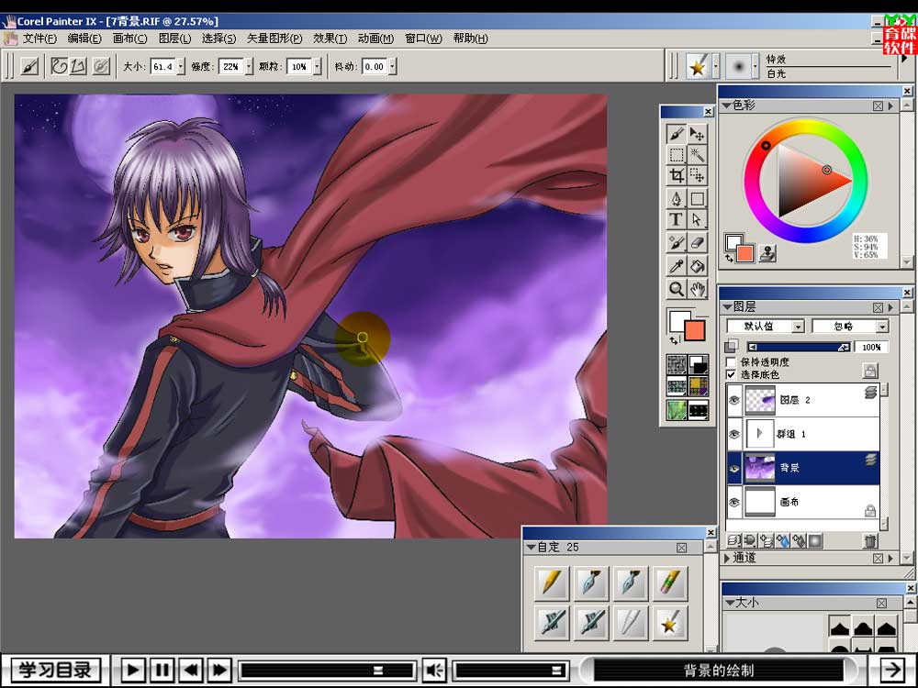
Task: Open the paper selector in toolbox
Action: (x=677, y=365)
